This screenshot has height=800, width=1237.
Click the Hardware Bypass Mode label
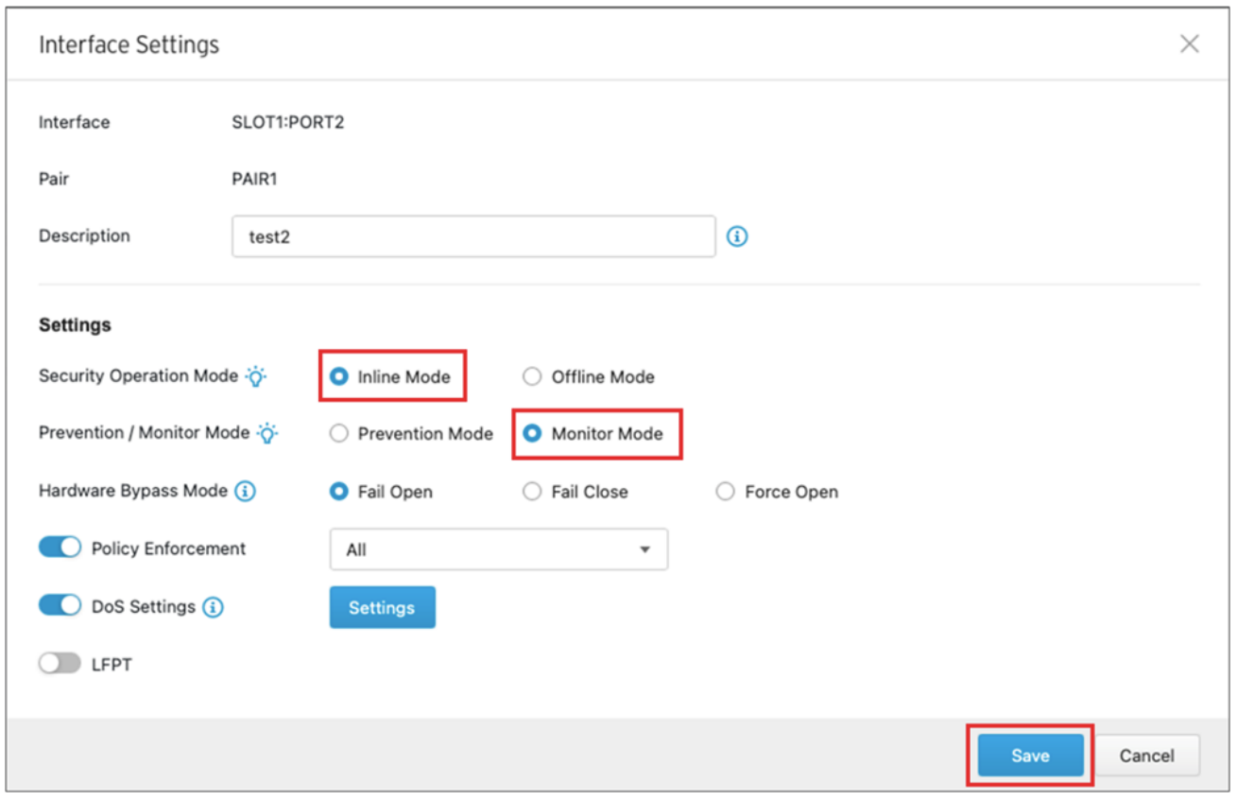click(x=133, y=491)
